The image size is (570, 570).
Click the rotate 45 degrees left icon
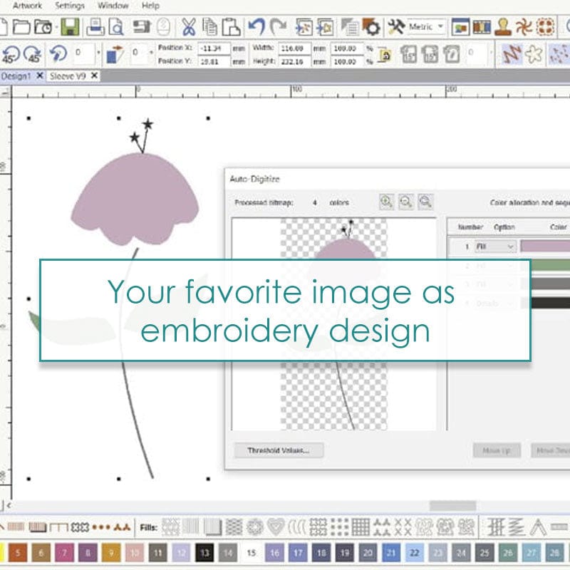pos(11,54)
